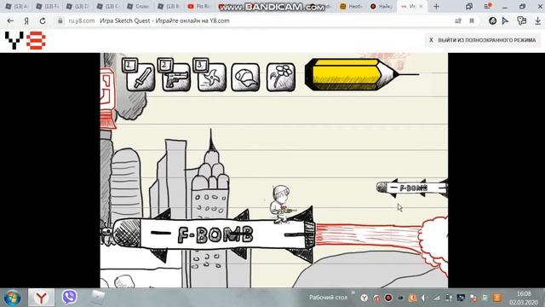Expand the 'Рабочий стол' toolbar chevron
545x307 pixels.
coord(353,293)
